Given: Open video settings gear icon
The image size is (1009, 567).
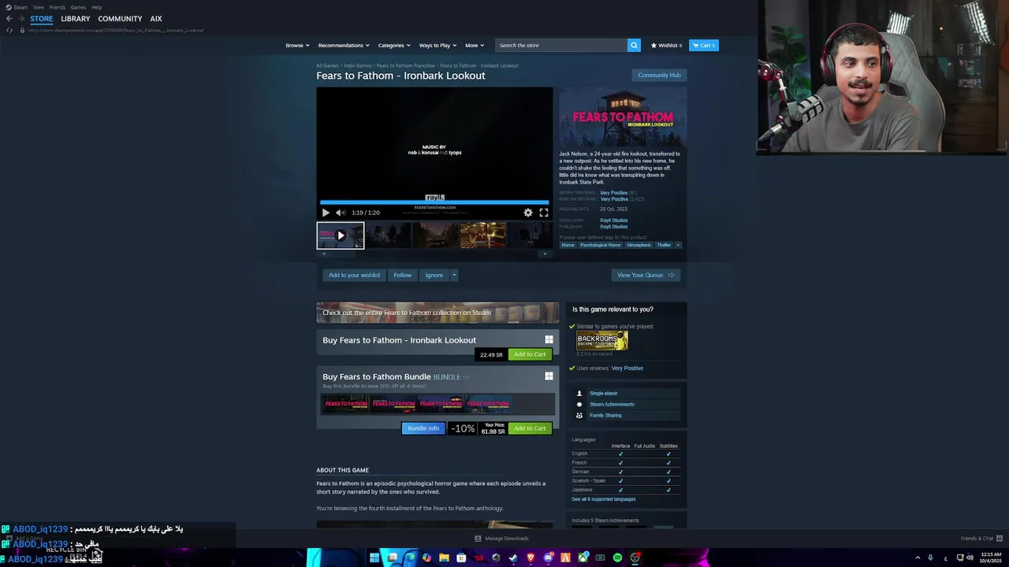Looking at the screenshot, I should (528, 213).
